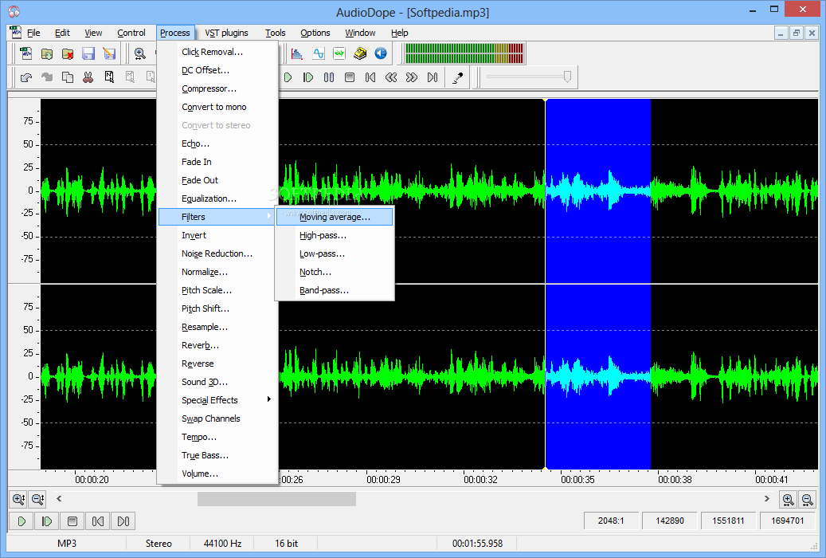Select Noise Reduction from Process menu
Viewport: 826px width, 558px height.
(x=217, y=253)
